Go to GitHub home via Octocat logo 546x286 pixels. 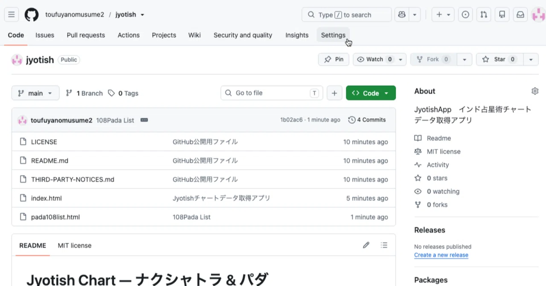point(32,15)
